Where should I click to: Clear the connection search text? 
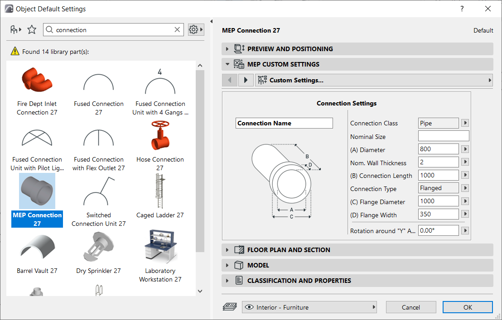177,30
